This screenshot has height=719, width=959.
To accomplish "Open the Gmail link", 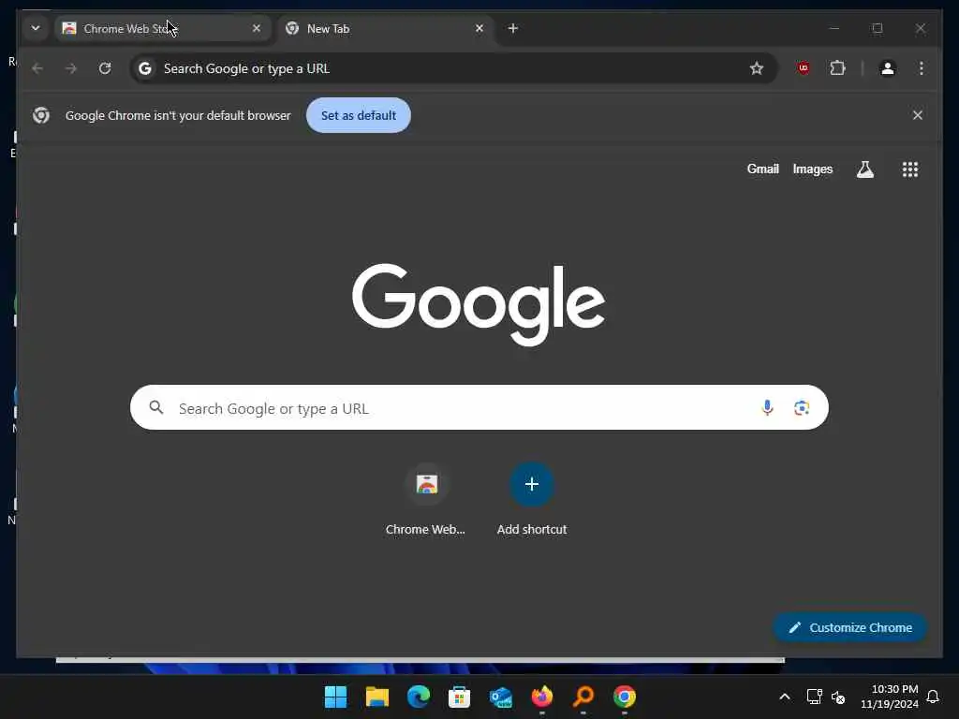I will 762,169.
